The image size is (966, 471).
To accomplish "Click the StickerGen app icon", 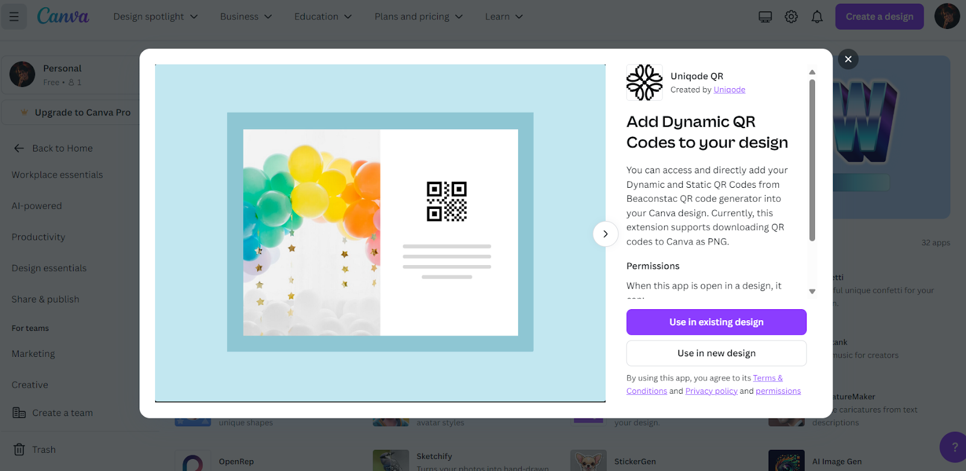I will (589, 461).
